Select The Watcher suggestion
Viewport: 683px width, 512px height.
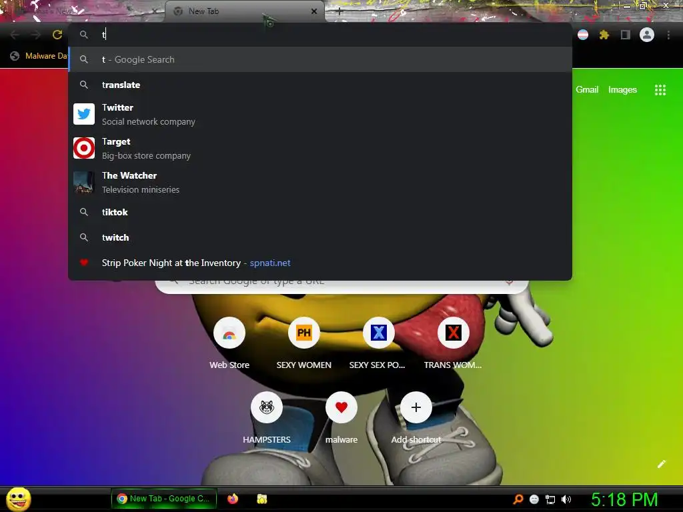[x=320, y=182]
